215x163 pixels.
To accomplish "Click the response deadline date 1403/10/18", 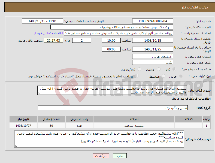I will point(153,40).
